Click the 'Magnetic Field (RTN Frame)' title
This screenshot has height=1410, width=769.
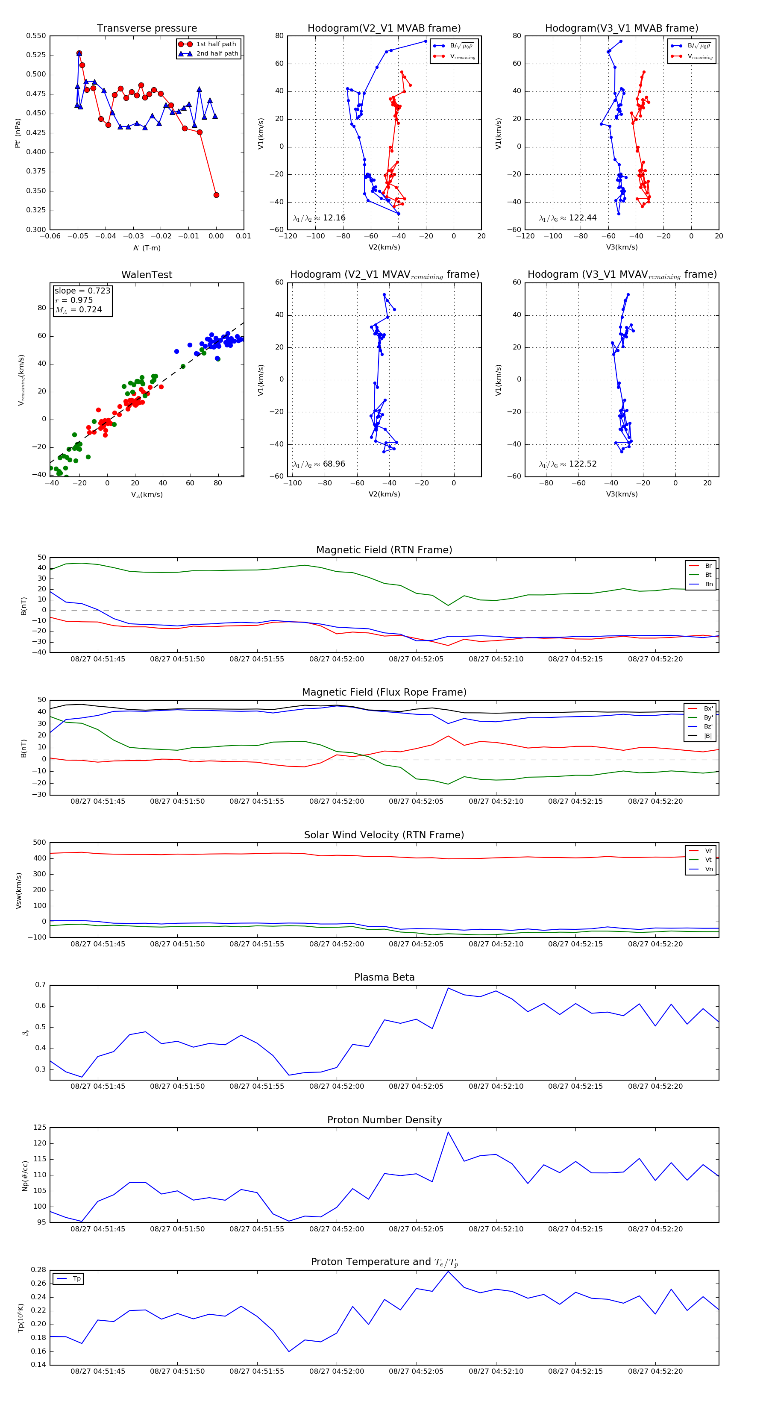[384, 550]
